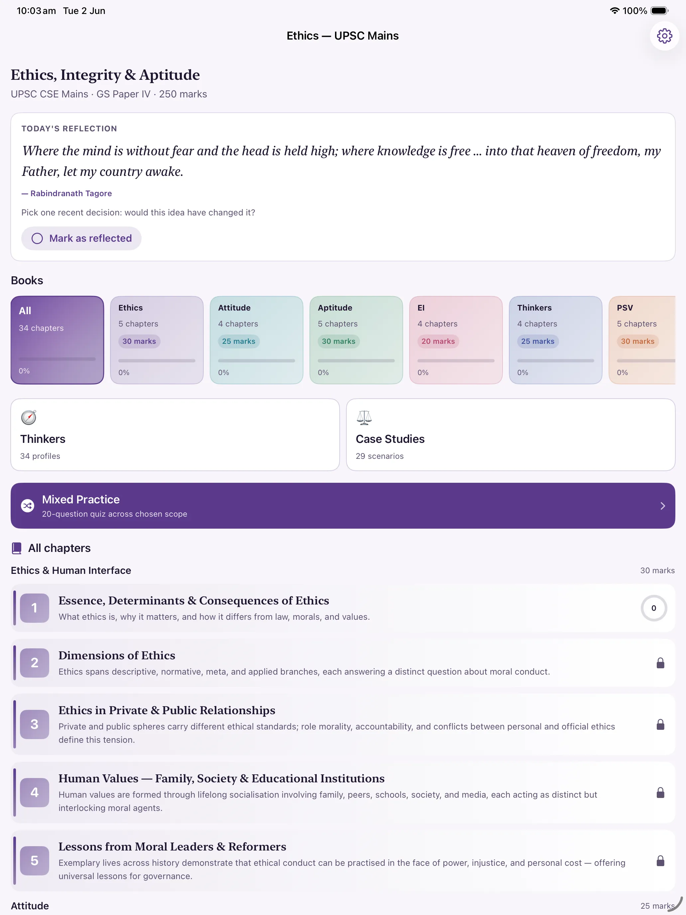Tap the progress ring showing 0 on chapter 1
This screenshot has height=915, width=686.
(x=654, y=608)
